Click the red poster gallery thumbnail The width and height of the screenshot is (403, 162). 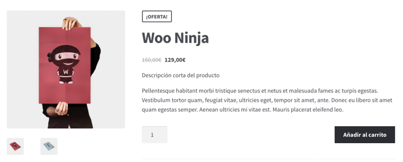[x=15, y=146]
